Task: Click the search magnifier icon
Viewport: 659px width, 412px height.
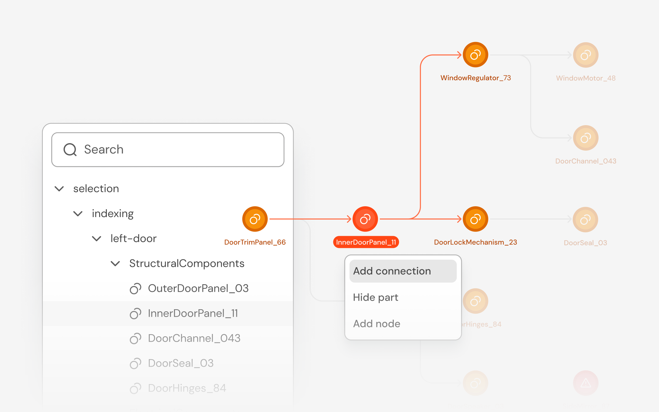Action: pyautogui.click(x=70, y=150)
